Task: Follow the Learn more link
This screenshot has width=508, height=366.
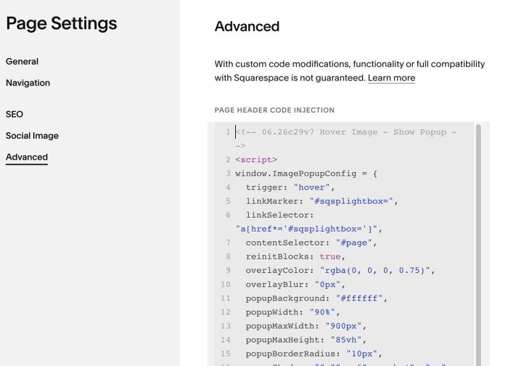Action: [x=391, y=78]
